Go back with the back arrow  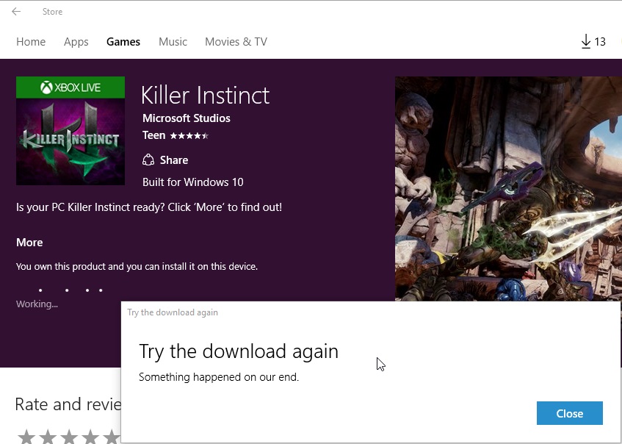click(16, 12)
